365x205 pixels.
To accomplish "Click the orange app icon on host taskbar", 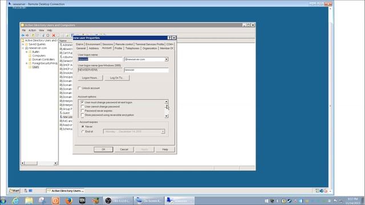I will point(56,200).
